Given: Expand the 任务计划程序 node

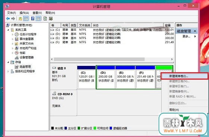Looking at the screenshot, I should 13,35.
